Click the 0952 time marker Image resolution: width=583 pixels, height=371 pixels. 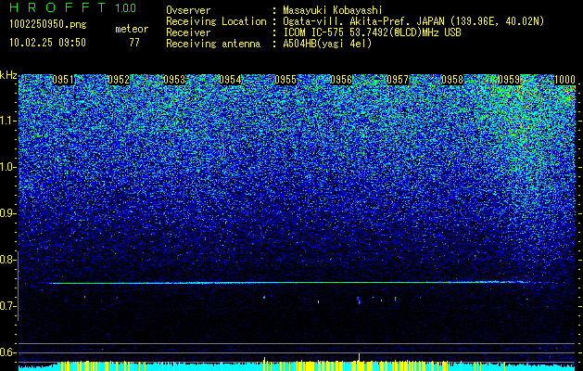tap(119, 80)
